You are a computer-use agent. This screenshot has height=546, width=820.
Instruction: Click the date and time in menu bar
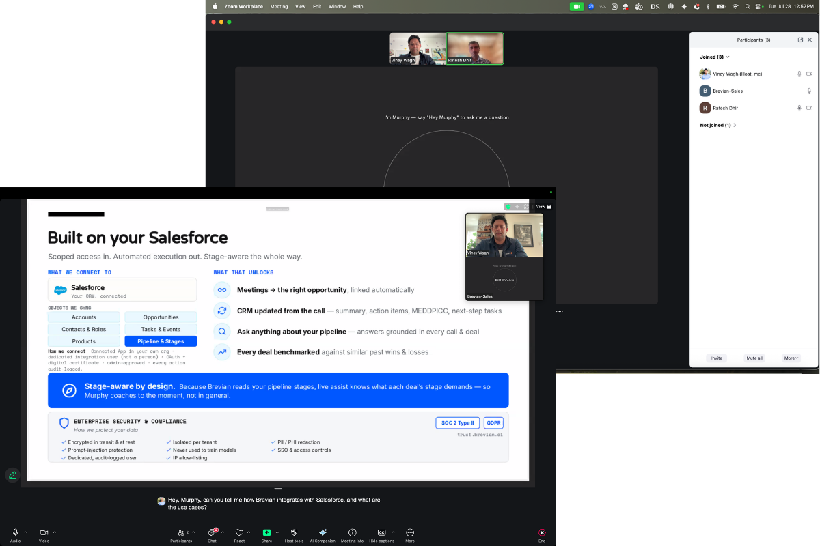791,6
